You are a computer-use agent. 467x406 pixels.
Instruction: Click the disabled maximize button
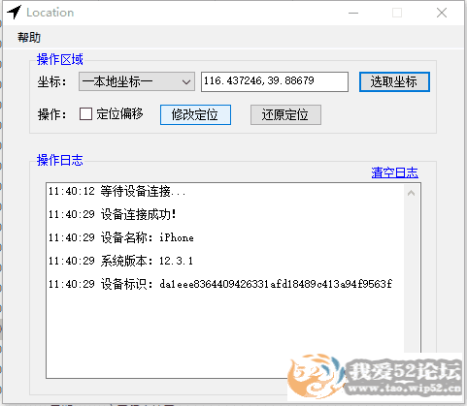[397, 13]
